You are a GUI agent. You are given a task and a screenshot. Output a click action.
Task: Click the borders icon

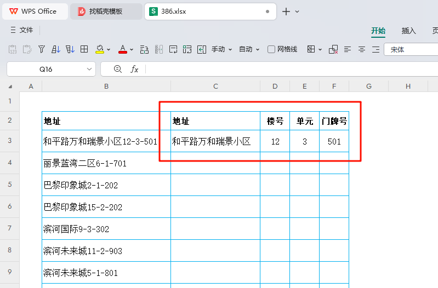pyautogui.click(x=311, y=49)
